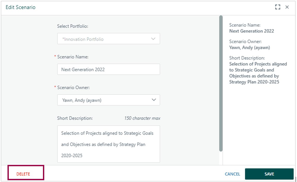
Task: Click the 'Short Description:' form label
Action: coord(75,118)
